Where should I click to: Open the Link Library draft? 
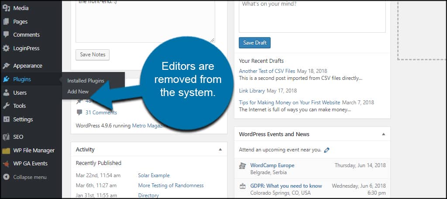point(252,91)
